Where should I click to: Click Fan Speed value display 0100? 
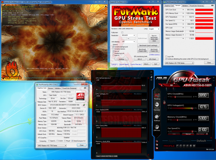point(203,129)
